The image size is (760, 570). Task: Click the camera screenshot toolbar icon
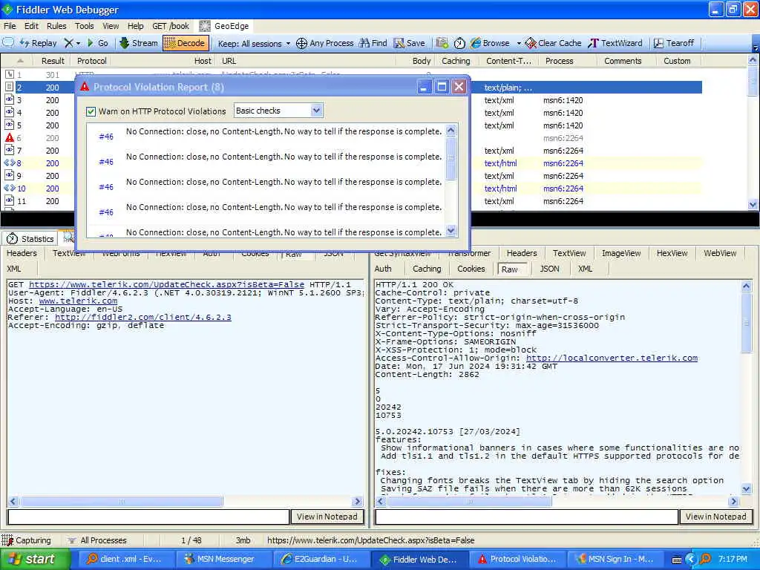point(442,43)
